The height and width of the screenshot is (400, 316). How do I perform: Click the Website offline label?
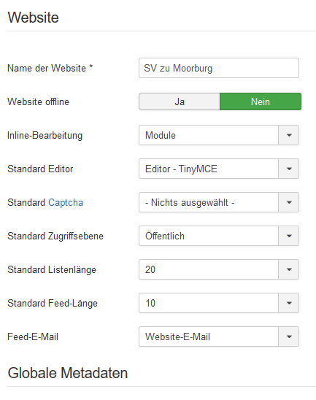(38, 101)
